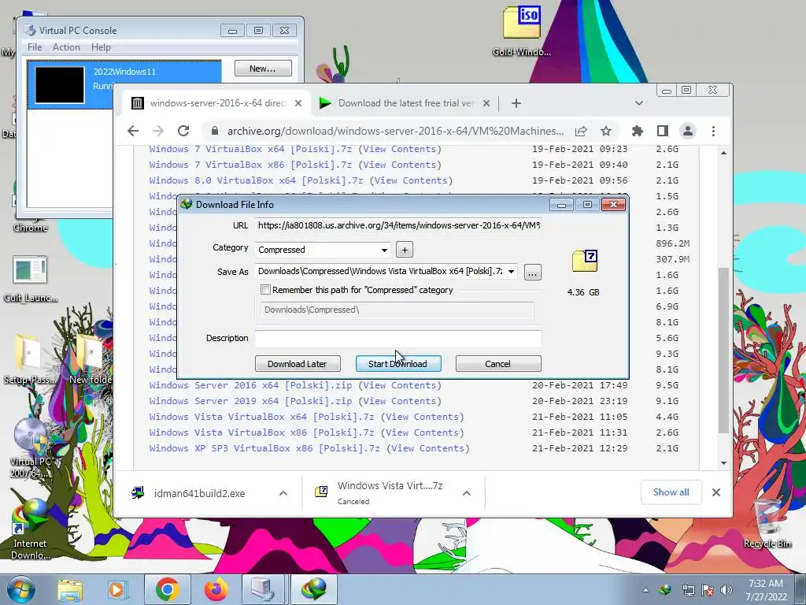806x605 pixels.
Task: Open Windows 7 VirtualBox x64 [Polski].7z link
Action: click(250, 149)
